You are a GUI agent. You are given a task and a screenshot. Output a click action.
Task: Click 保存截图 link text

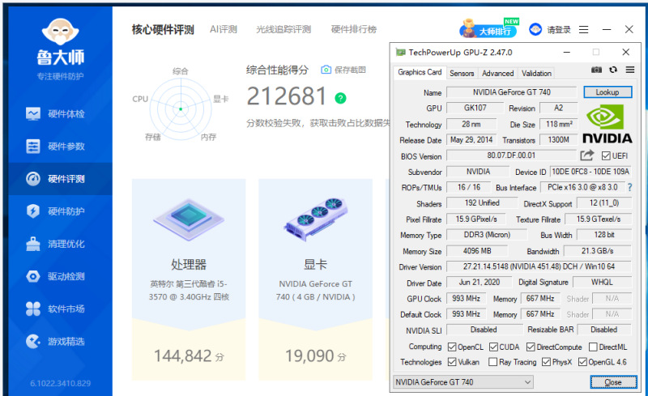(x=350, y=70)
